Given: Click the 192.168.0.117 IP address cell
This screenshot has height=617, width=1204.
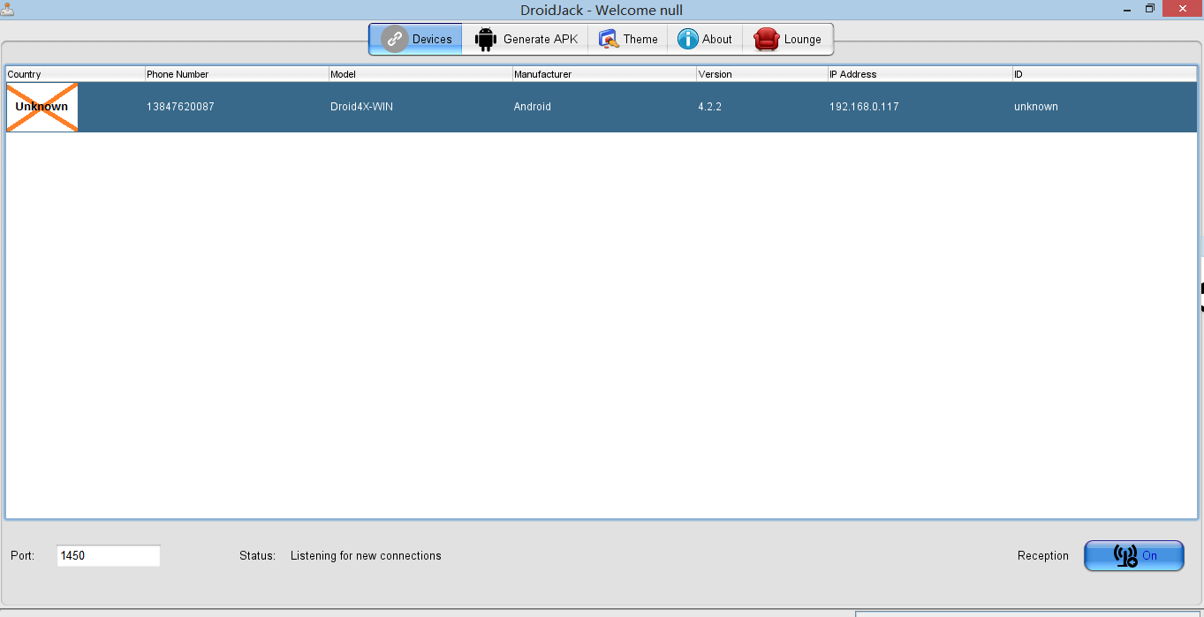Looking at the screenshot, I should (920, 107).
